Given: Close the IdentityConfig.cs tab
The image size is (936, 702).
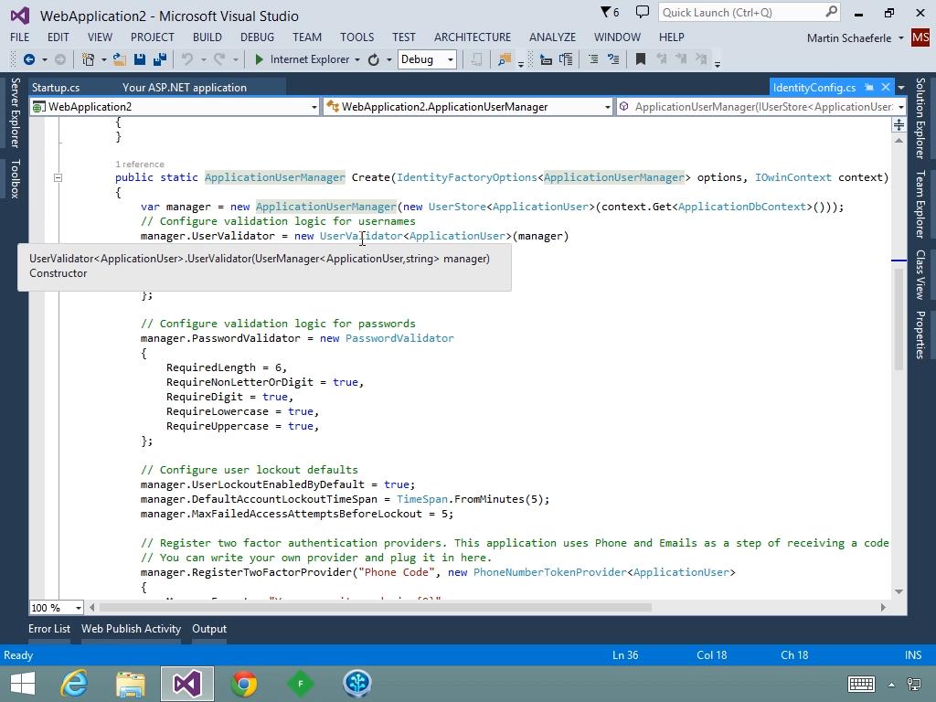Looking at the screenshot, I should click(886, 87).
